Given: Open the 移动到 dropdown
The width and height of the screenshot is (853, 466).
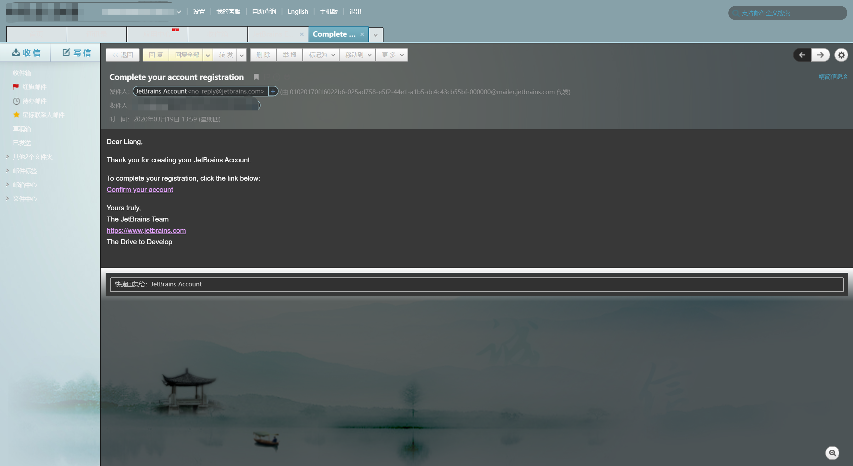Looking at the screenshot, I should coord(358,55).
